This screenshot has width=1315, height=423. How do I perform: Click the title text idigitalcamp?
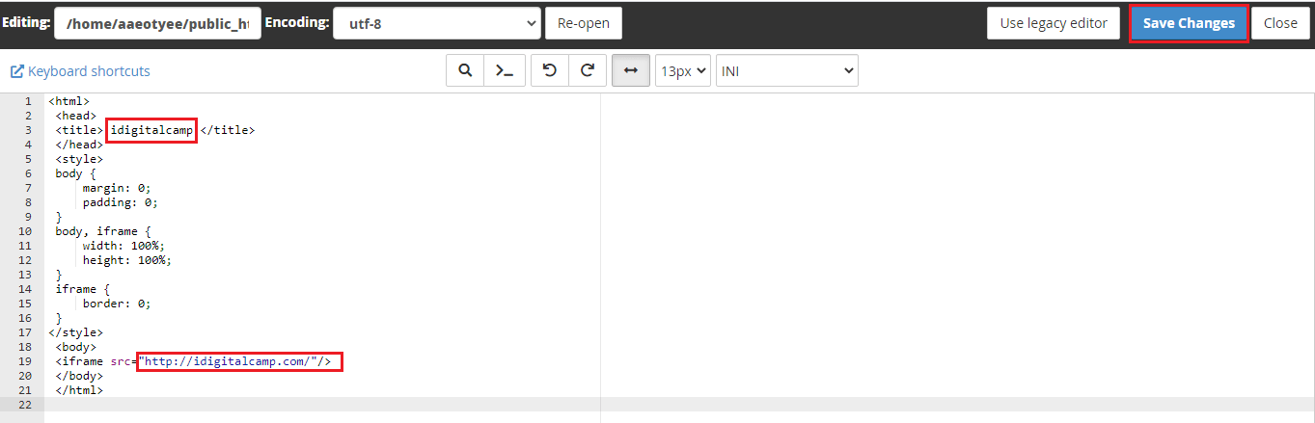pos(151,130)
